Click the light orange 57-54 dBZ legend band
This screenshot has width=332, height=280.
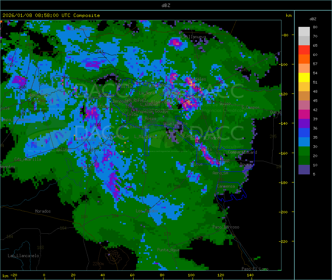click(x=304, y=68)
